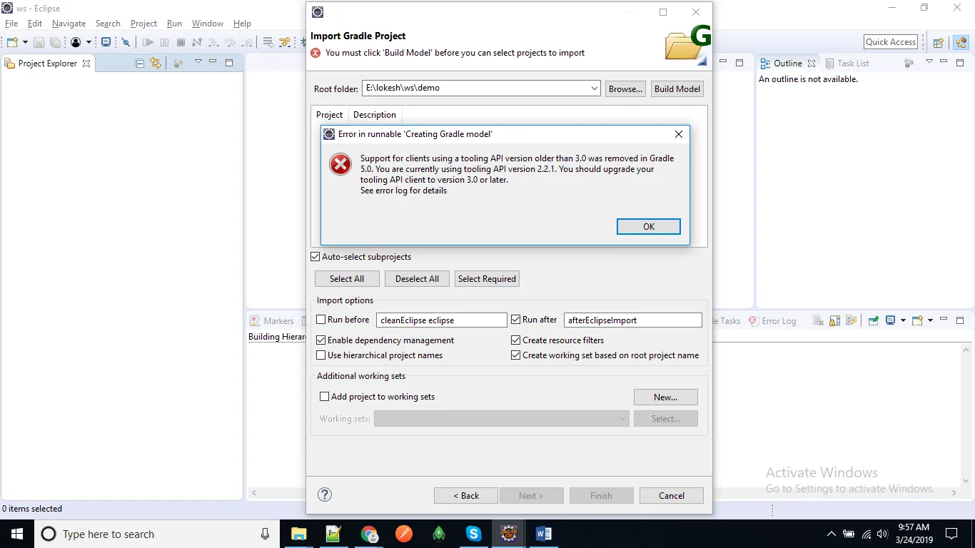Click the help question mark icon

point(325,494)
